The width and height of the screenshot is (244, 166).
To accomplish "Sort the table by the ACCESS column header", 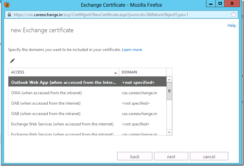I will tap(64, 72).
